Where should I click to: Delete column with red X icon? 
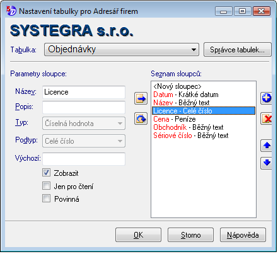tap(266, 118)
